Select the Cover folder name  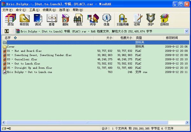click(x=11, y=46)
